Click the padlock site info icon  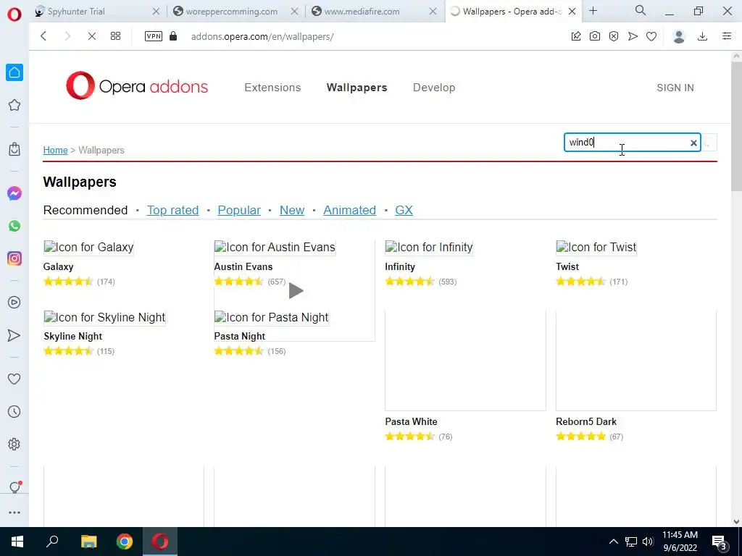(x=173, y=36)
